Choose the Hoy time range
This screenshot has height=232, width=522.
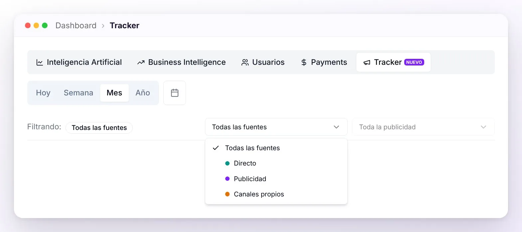(43, 93)
